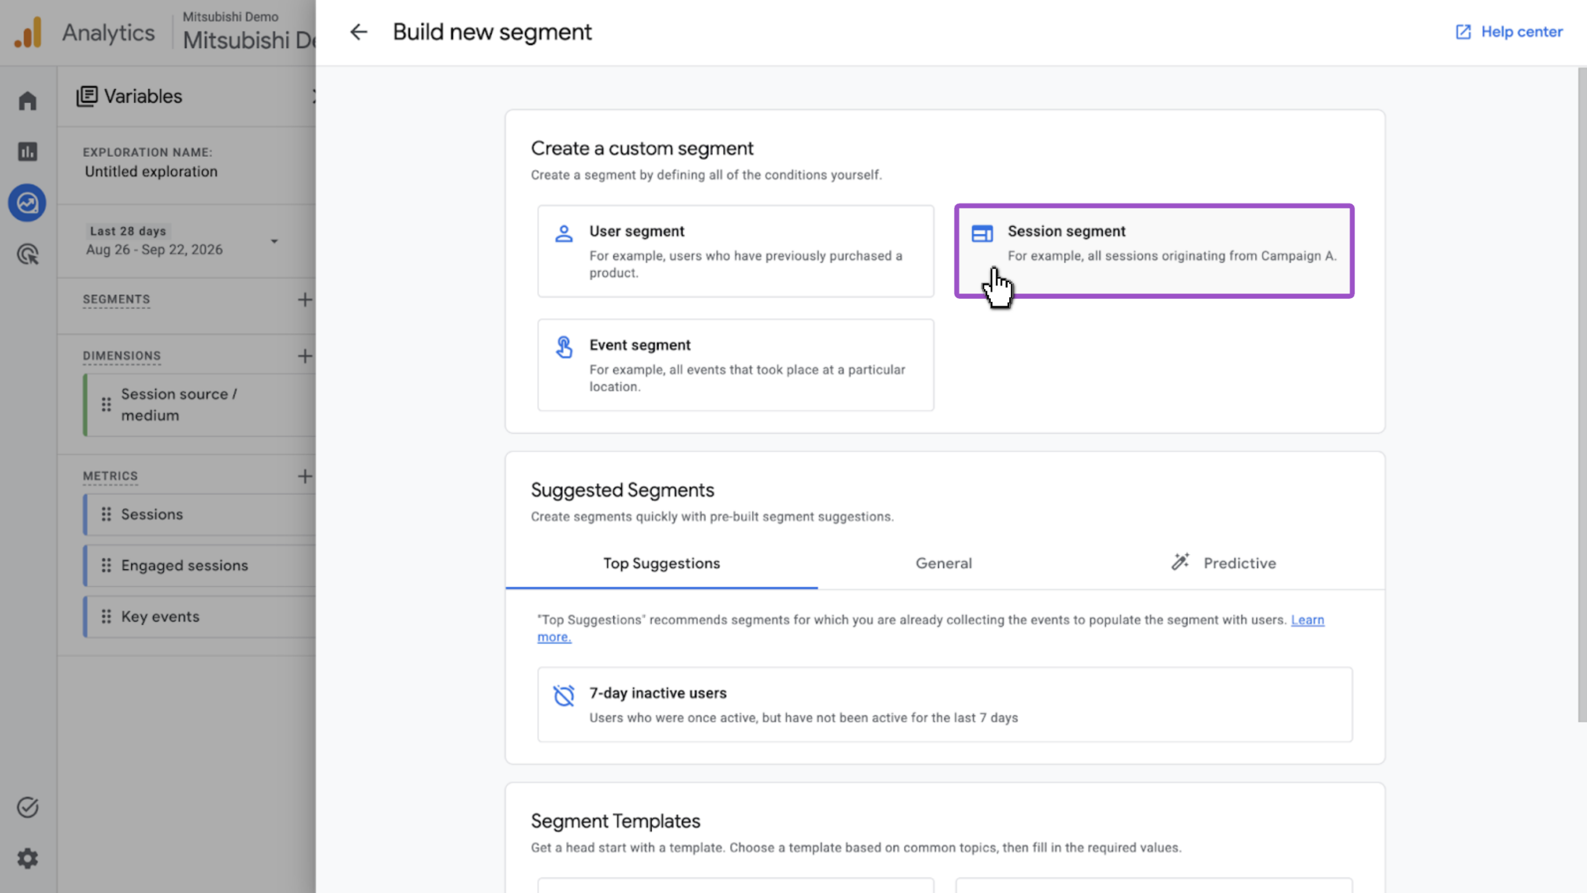Click the Untitled exploration name field
Screen dimensions: 1587x893
151,172
